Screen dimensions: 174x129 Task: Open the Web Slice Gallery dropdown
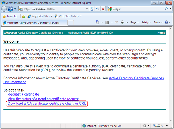pyautogui.click(x=68, y=16)
